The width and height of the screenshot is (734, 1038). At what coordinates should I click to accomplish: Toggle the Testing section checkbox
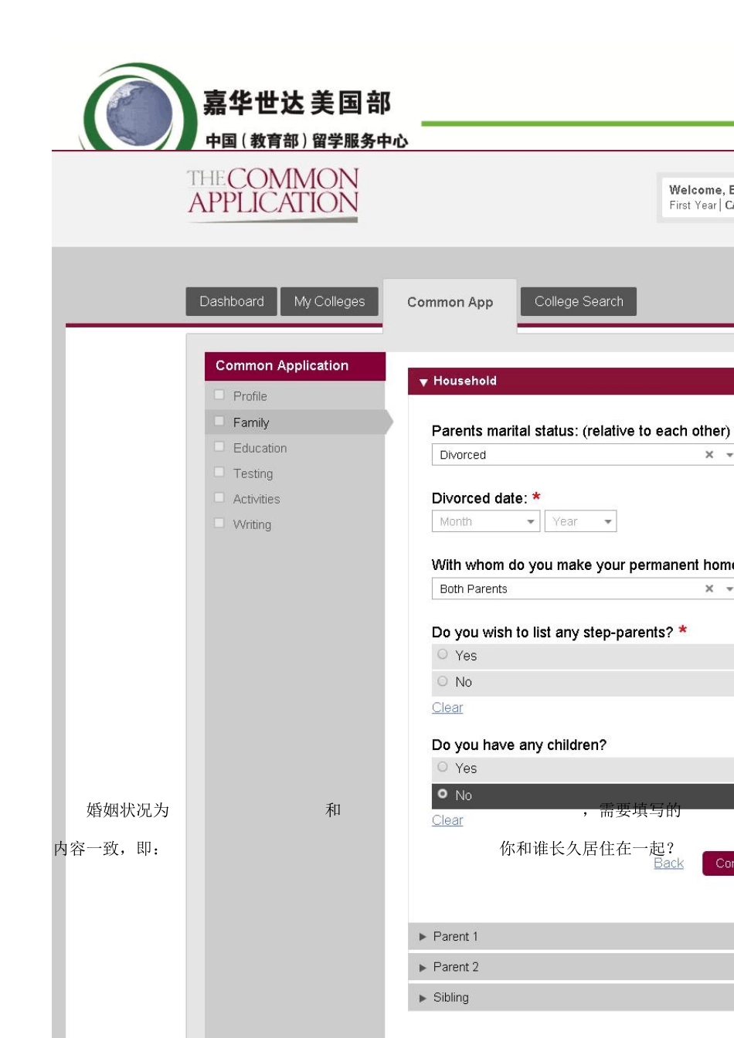point(219,473)
